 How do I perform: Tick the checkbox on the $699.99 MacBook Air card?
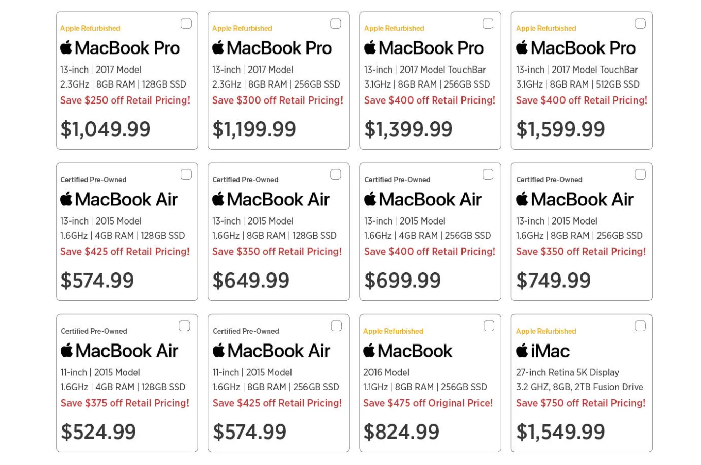click(x=488, y=174)
